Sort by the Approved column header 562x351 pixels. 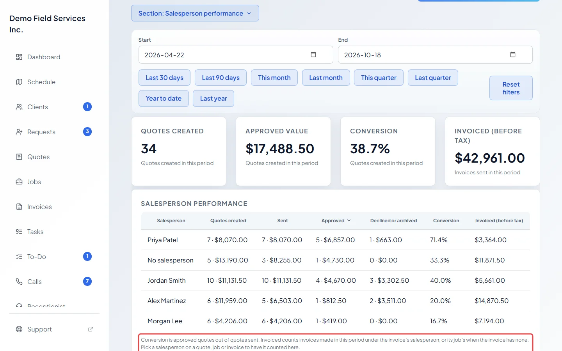click(336, 221)
